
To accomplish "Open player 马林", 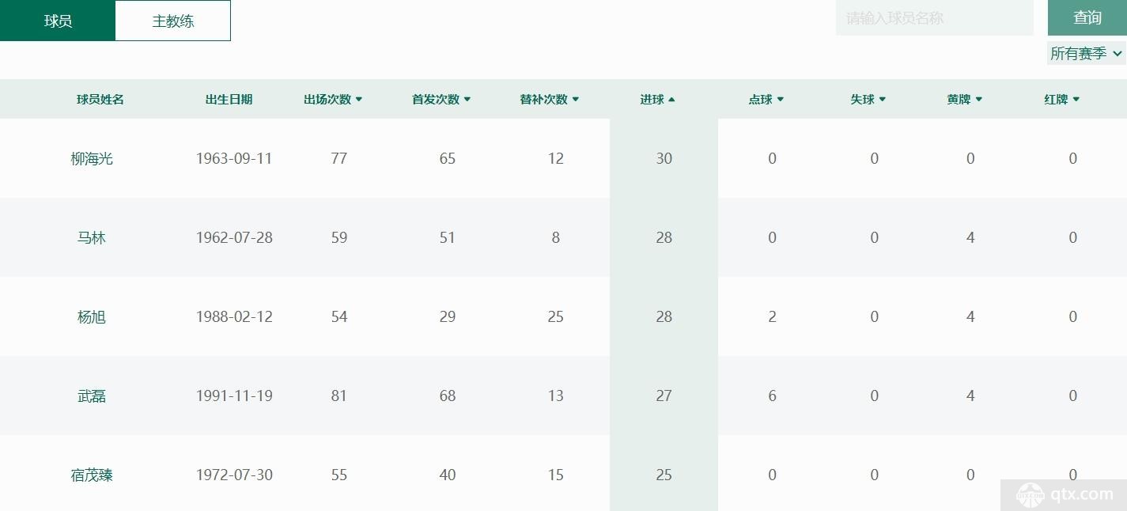I will 92,237.
